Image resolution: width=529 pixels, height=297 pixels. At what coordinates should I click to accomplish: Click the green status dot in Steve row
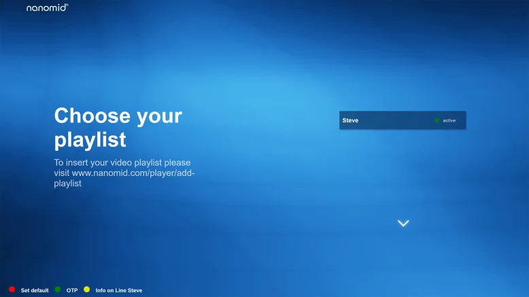coord(437,120)
